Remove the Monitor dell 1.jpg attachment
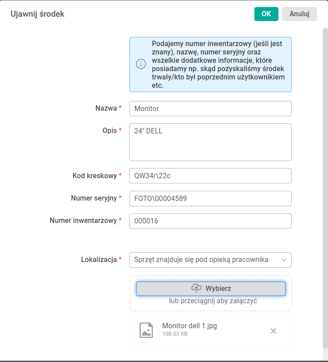 (x=273, y=331)
